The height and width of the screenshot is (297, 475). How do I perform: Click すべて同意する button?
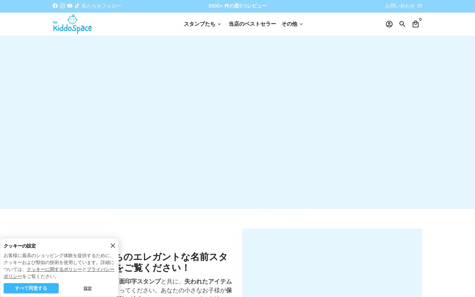[x=31, y=288]
